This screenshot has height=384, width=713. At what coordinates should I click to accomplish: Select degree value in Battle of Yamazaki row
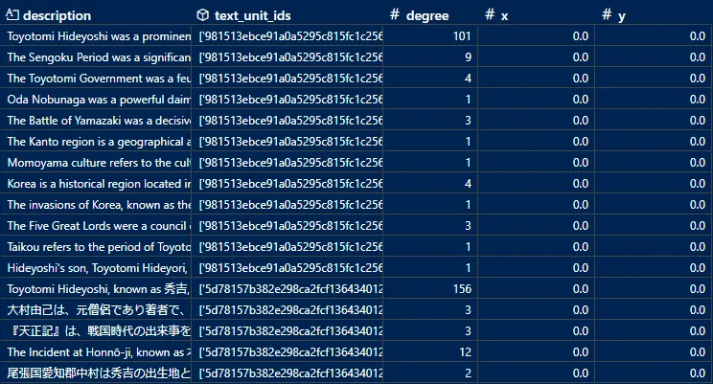coord(468,121)
